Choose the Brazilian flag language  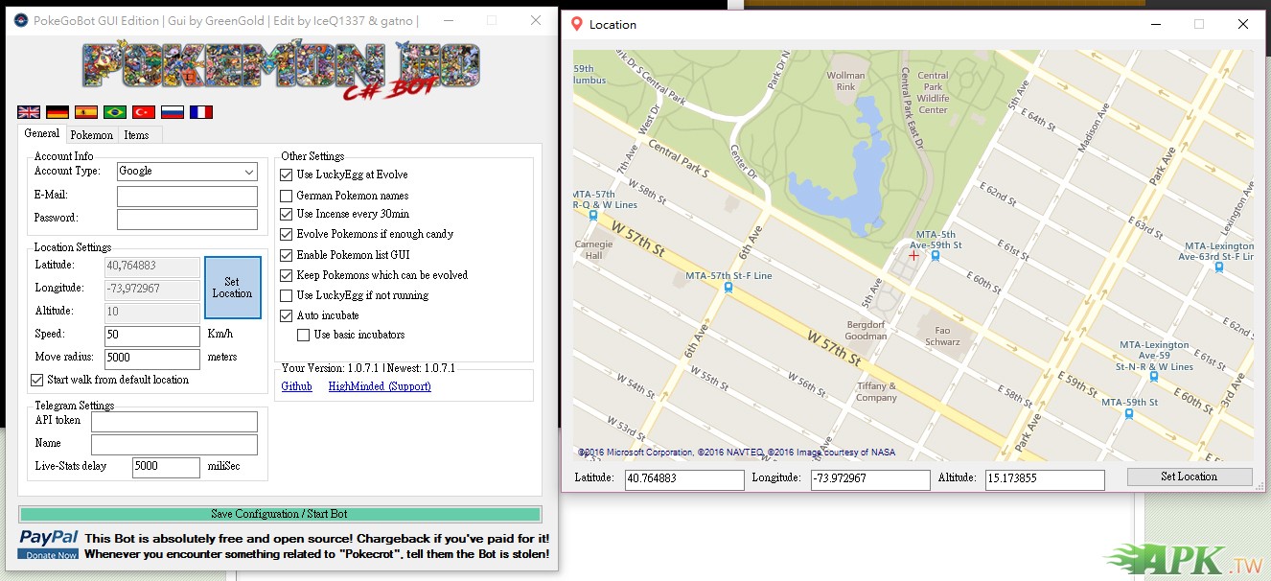coord(115,112)
